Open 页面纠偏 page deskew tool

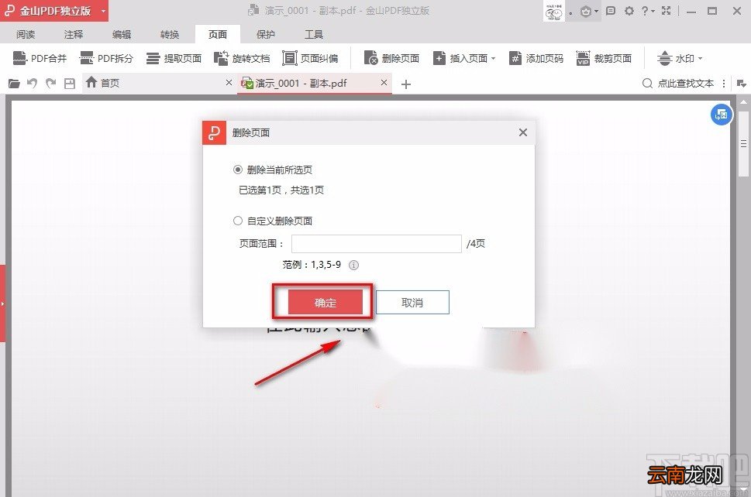(x=310, y=58)
